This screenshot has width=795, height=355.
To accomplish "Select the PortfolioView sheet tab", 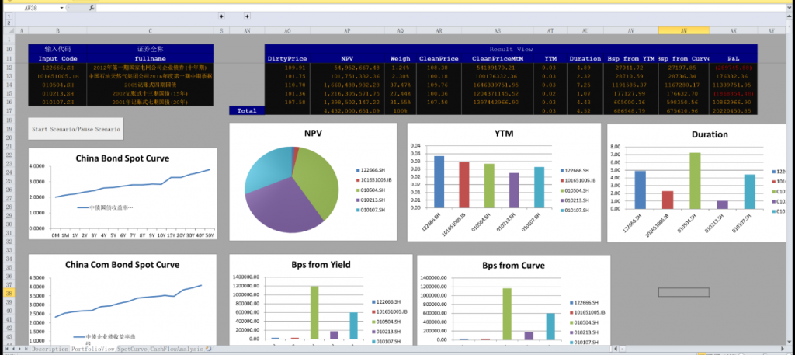I will pos(93,349).
